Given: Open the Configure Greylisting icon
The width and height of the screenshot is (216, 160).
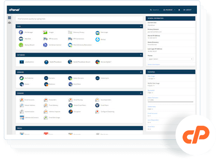Looking at the screenshot, I should click(97, 112).
